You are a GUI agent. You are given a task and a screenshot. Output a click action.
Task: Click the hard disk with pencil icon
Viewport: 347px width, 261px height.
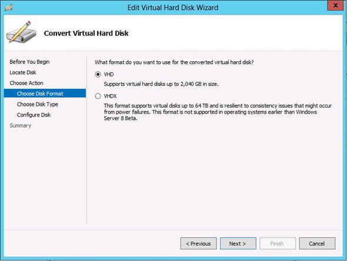pyautogui.click(x=21, y=32)
